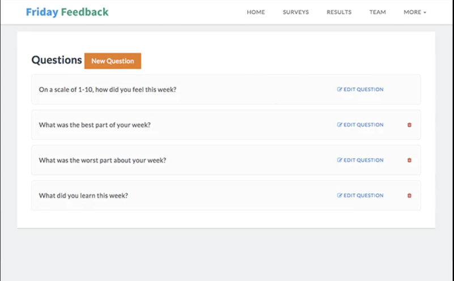Click pencil edit icon for best part question
Viewport: 454px width, 281px height.
tap(340, 125)
